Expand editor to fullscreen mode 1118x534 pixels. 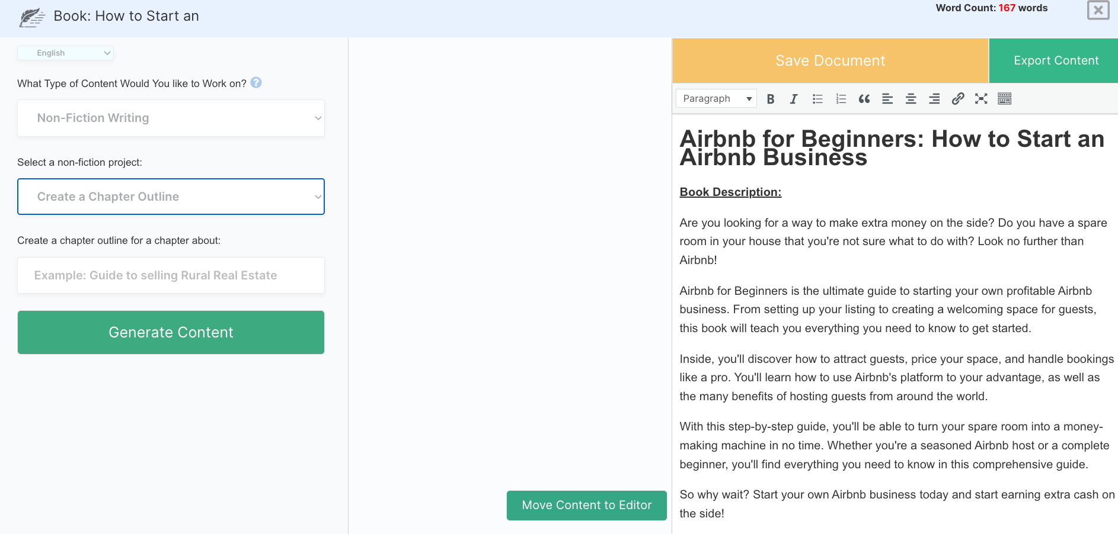(x=981, y=99)
